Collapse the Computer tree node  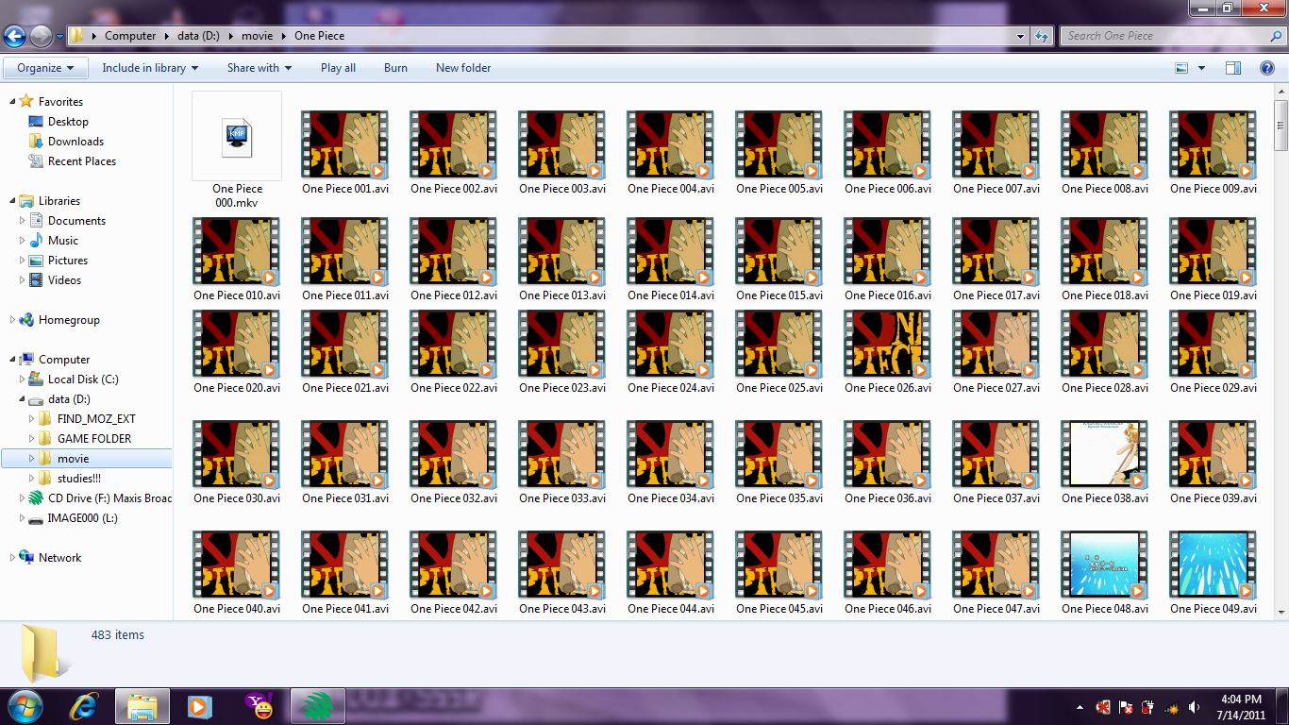point(11,360)
